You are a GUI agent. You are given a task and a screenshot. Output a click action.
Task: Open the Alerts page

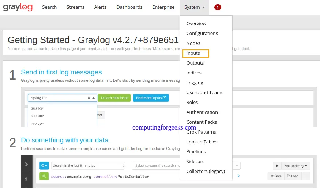click(100, 7)
